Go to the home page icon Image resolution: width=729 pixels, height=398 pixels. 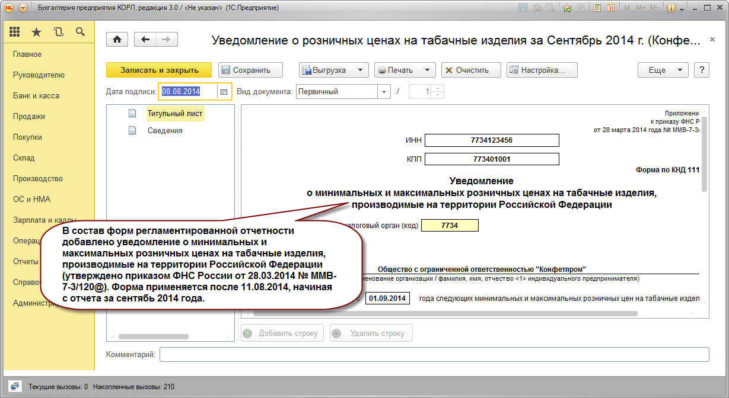coord(117,40)
